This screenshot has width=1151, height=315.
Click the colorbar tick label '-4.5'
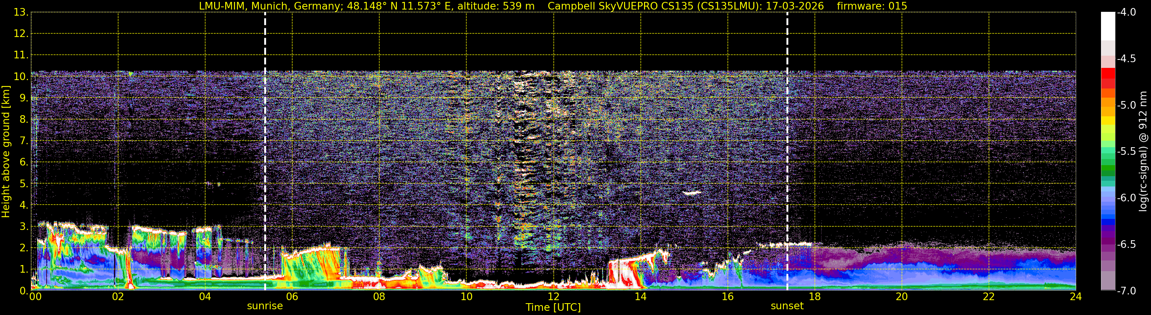click(x=1127, y=59)
